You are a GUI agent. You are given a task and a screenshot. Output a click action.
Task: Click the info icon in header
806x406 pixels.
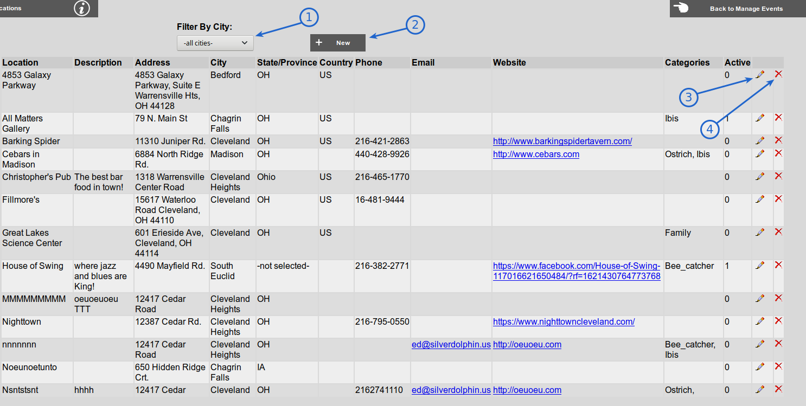(82, 8)
